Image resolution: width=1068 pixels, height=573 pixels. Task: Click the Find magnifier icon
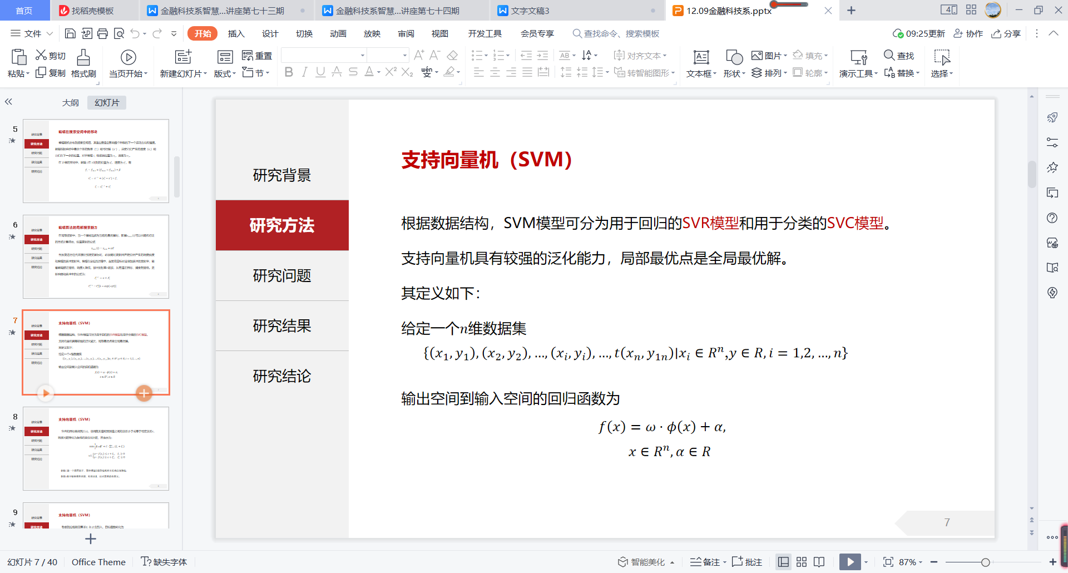coord(889,55)
